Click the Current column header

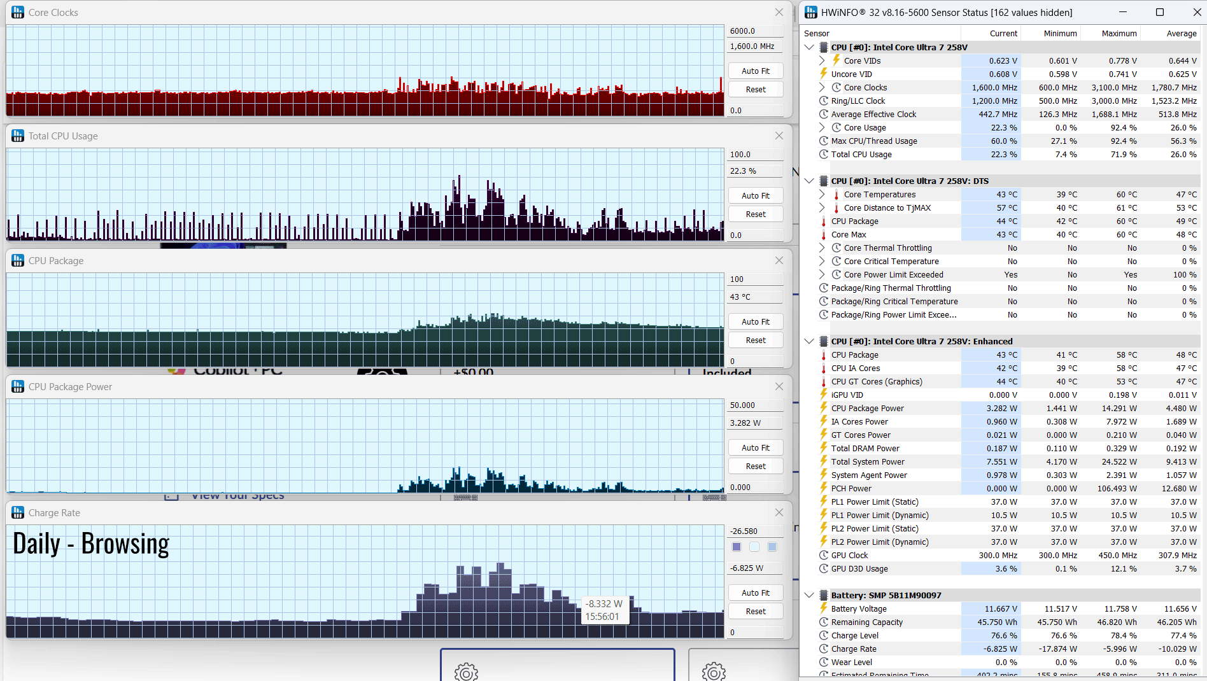(991, 33)
